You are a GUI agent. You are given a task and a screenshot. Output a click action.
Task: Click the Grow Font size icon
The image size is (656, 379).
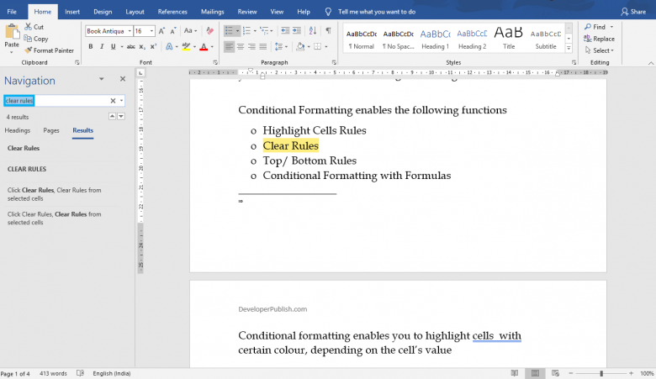coord(163,31)
